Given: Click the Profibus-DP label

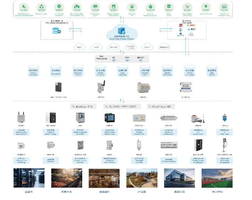Looking at the screenshot, I should 161,107.
